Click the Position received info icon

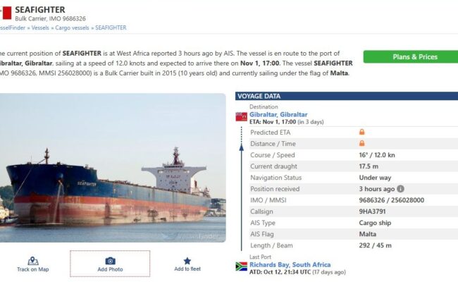coord(401,189)
